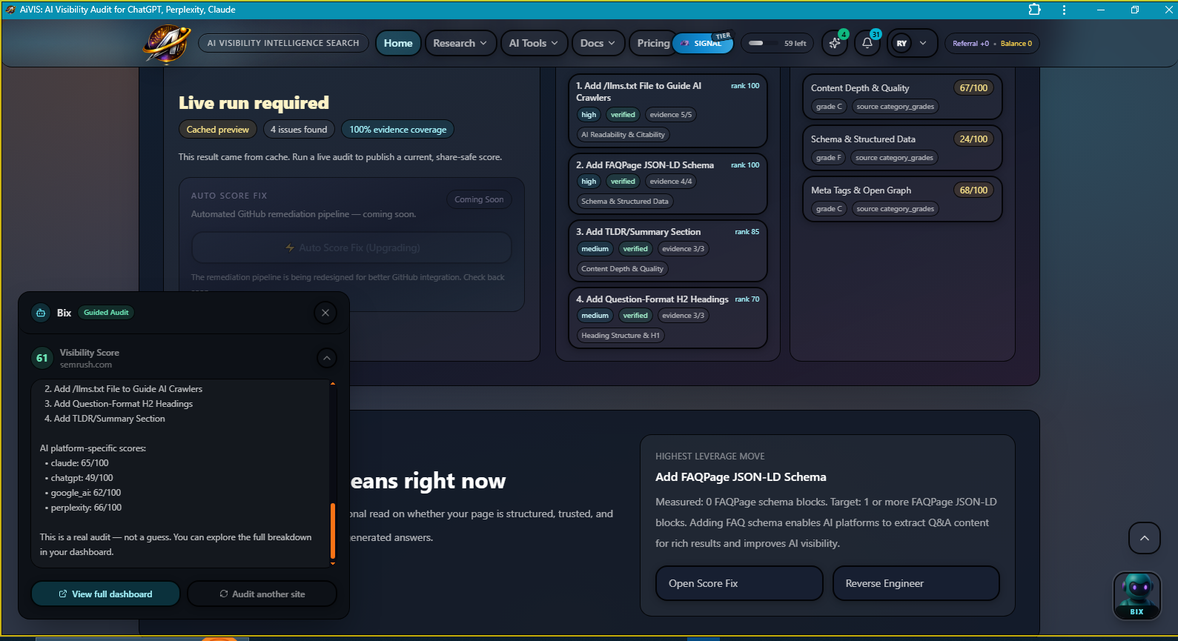This screenshot has width=1178, height=641.
Task: Expand the Research menu
Action: pyautogui.click(x=460, y=43)
